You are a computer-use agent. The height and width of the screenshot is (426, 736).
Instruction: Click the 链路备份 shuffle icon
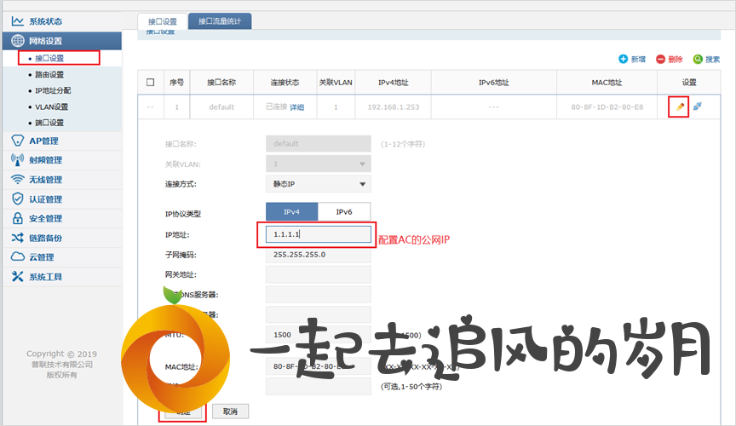coord(17,238)
